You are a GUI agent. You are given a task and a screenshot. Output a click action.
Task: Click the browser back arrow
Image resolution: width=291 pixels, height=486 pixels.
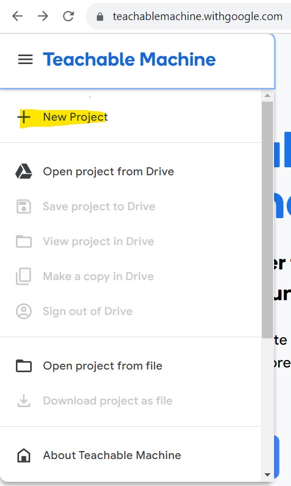(x=17, y=16)
